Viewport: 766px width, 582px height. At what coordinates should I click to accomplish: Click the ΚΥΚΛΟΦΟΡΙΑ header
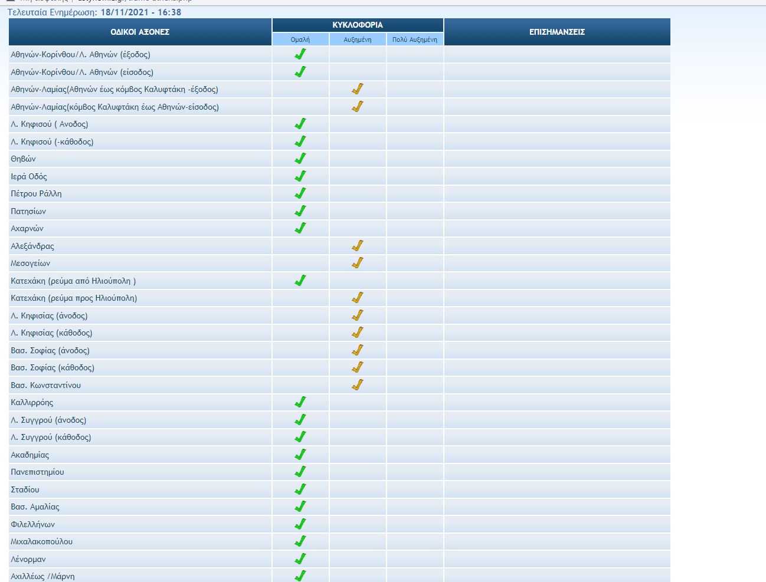coord(358,25)
